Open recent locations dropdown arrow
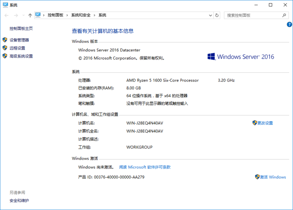 (x=23, y=15)
